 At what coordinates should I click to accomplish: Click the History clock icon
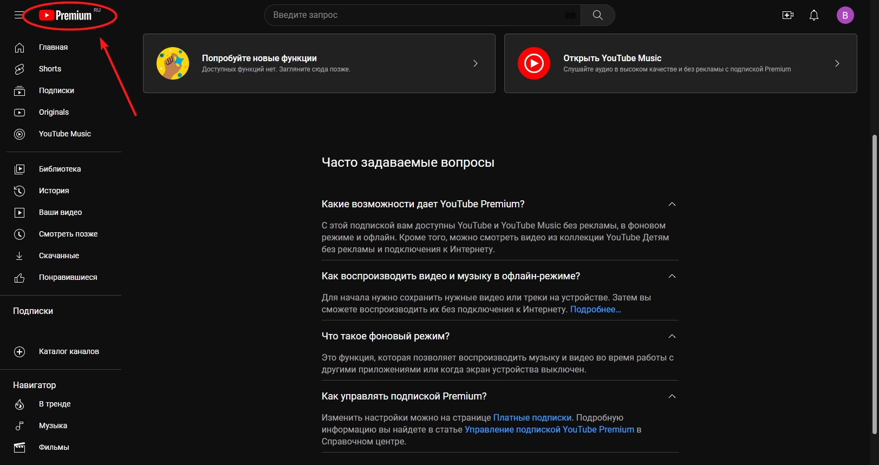pos(19,191)
